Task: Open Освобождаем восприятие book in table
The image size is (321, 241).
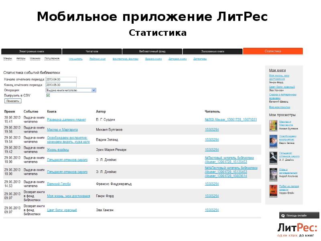Action: pyautogui.click(x=68, y=140)
